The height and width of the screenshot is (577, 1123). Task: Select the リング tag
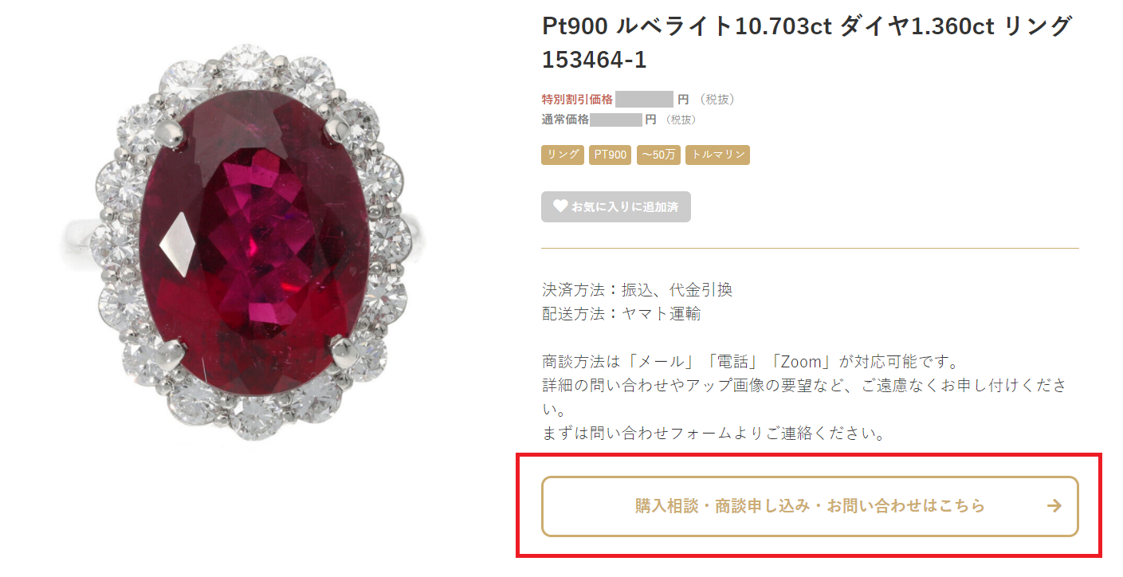(x=563, y=155)
